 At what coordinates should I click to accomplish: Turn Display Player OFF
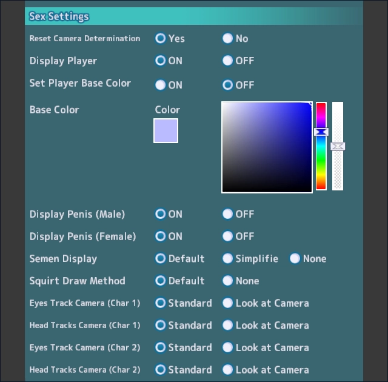pyautogui.click(x=227, y=61)
